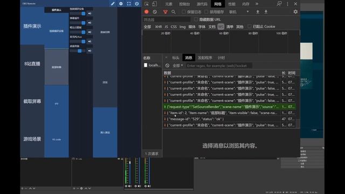The height and width of the screenshot is (194, 345).
Task: Filter requests by XHR
Action: (158, 26)
